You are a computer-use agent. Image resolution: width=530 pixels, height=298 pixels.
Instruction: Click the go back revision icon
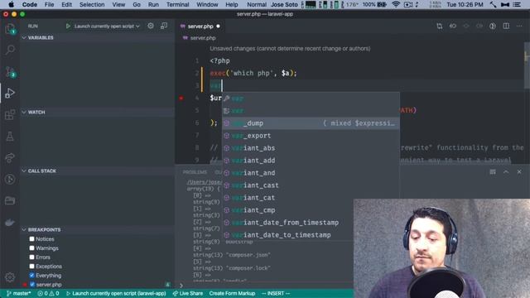coord(453,26)
